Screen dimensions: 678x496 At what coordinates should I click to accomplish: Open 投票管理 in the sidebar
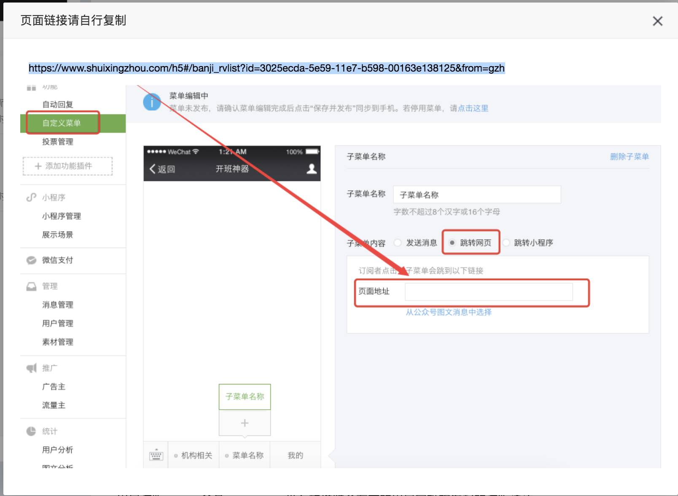pos(58,142)
